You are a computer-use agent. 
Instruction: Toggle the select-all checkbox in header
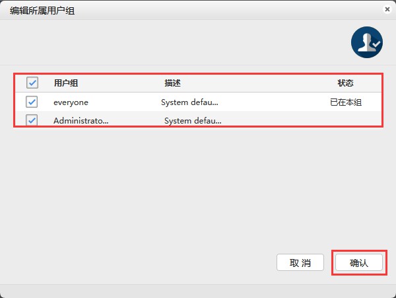point(32,83)
